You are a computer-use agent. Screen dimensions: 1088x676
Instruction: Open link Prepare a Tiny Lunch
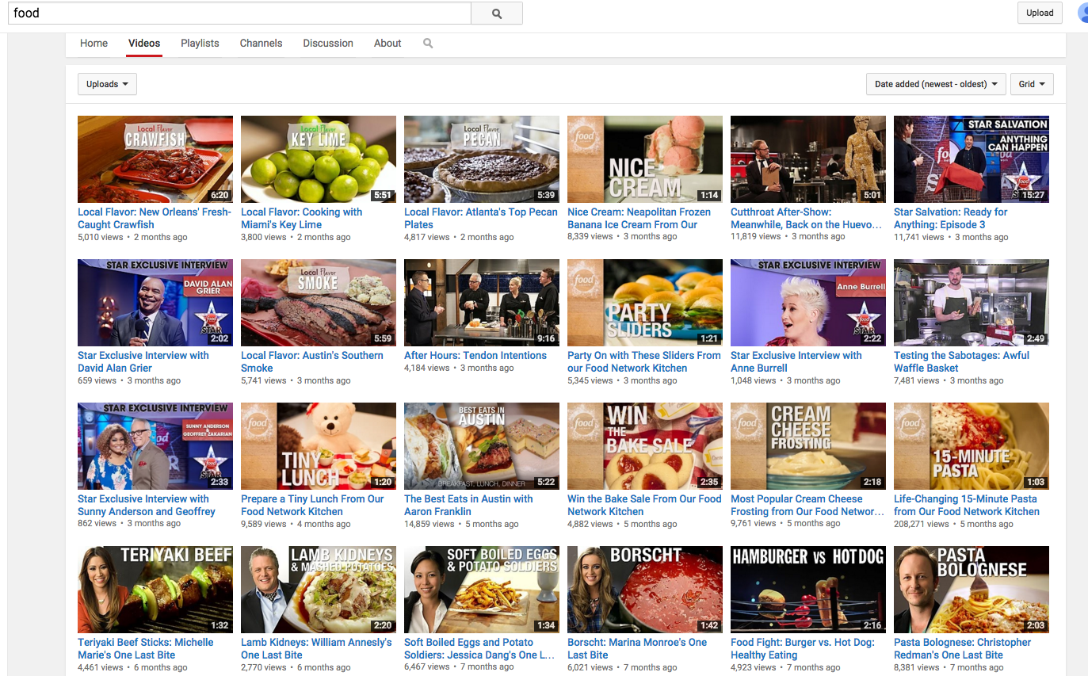pyautogui.click(x=312, y=506)
